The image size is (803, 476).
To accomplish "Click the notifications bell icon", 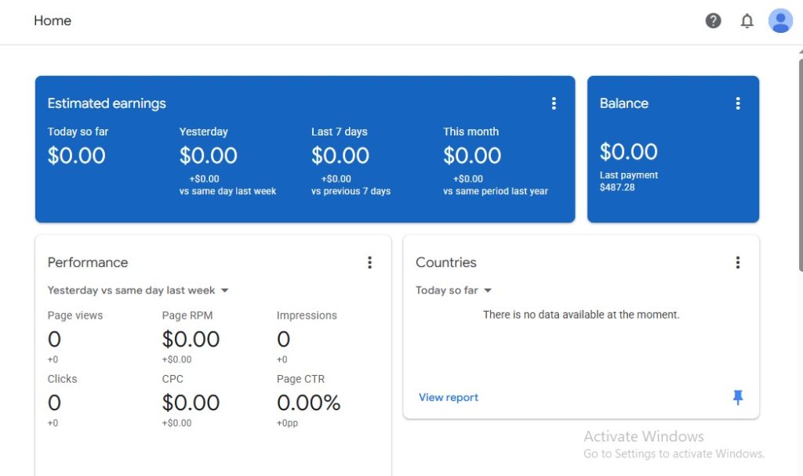I will pyautogui.click(x=747, y=21).
